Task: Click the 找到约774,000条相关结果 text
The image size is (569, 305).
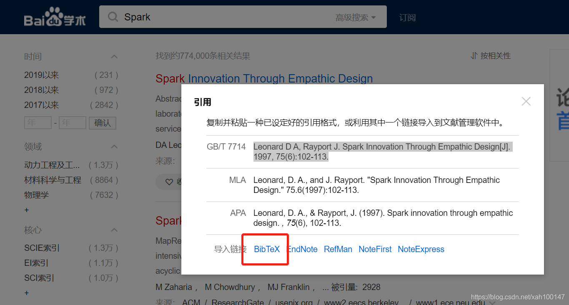Action: click(203, 56)
